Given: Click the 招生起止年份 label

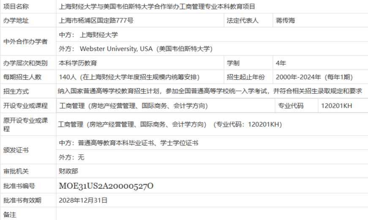Looking at the screenshot, I should 246,77.
